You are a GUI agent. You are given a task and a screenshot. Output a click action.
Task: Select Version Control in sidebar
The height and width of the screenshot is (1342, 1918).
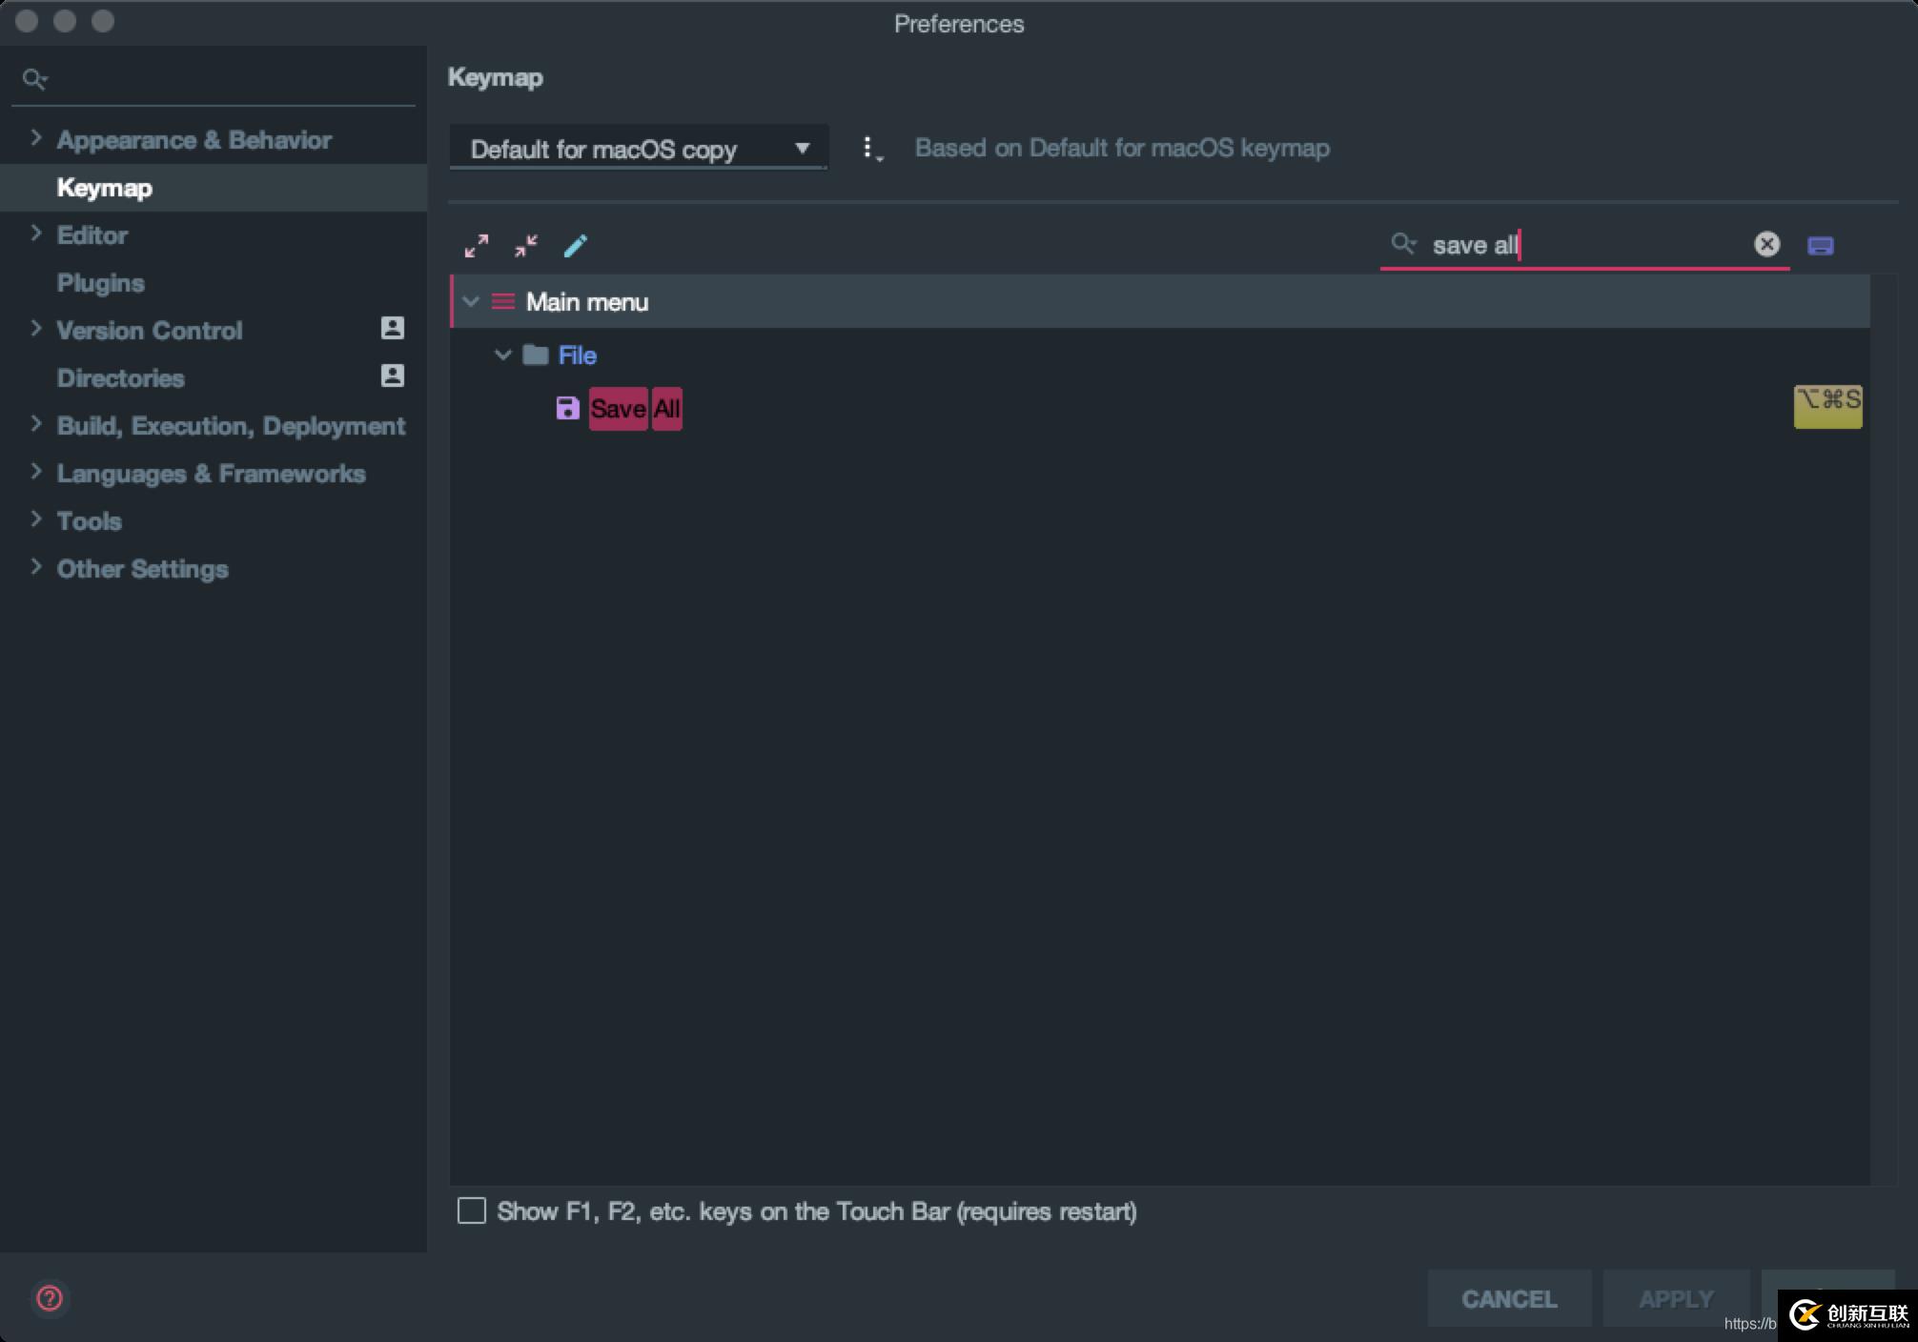coord(149,330)
